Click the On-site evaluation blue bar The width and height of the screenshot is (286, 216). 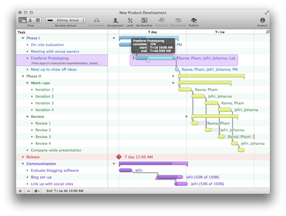(125, 44)
